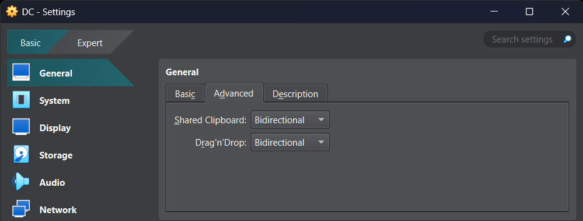Open Network settings via dual-monitor icon

tap(21, 209)
